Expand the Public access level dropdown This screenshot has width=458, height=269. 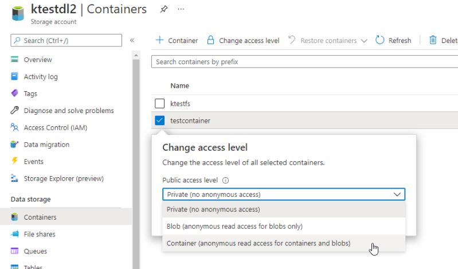(284, 194)
